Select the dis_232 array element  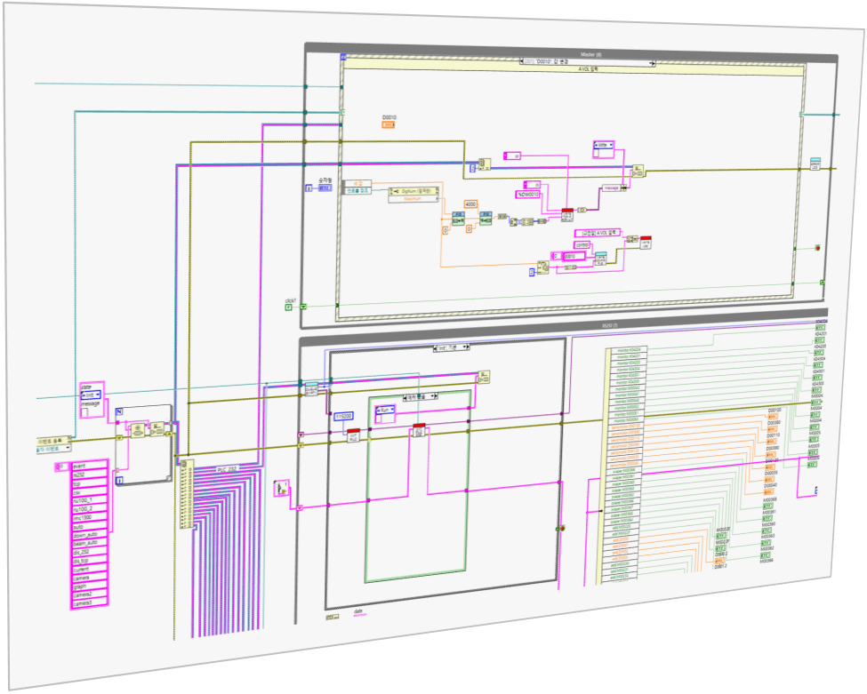(90, 553)
